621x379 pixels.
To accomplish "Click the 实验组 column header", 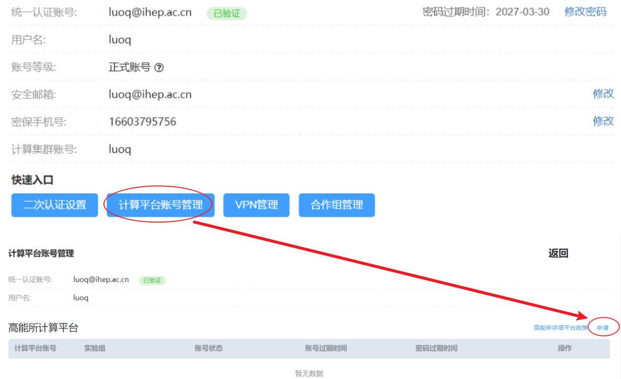I will click(x=95, y=348).
